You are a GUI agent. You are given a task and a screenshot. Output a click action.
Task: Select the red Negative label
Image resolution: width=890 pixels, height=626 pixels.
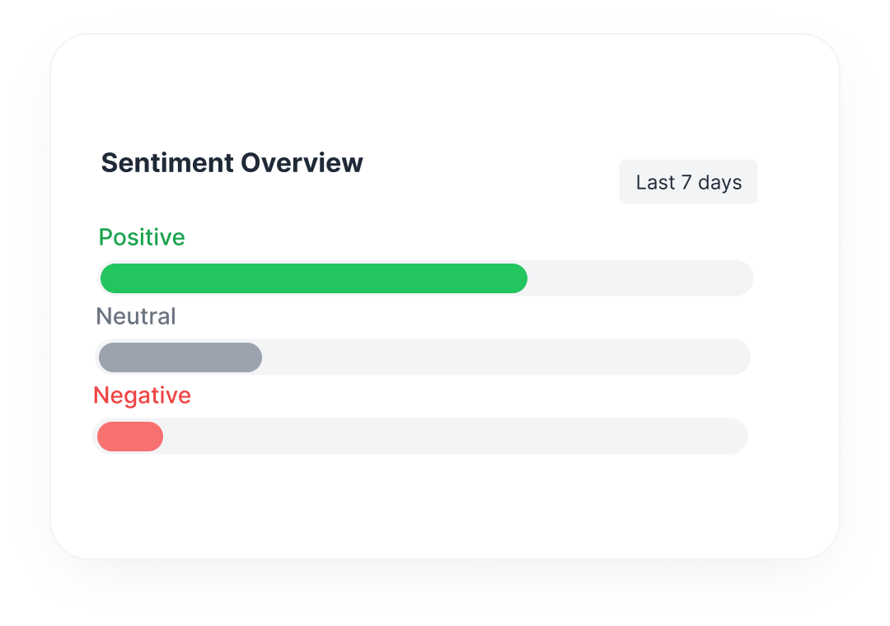coord(142,395)
